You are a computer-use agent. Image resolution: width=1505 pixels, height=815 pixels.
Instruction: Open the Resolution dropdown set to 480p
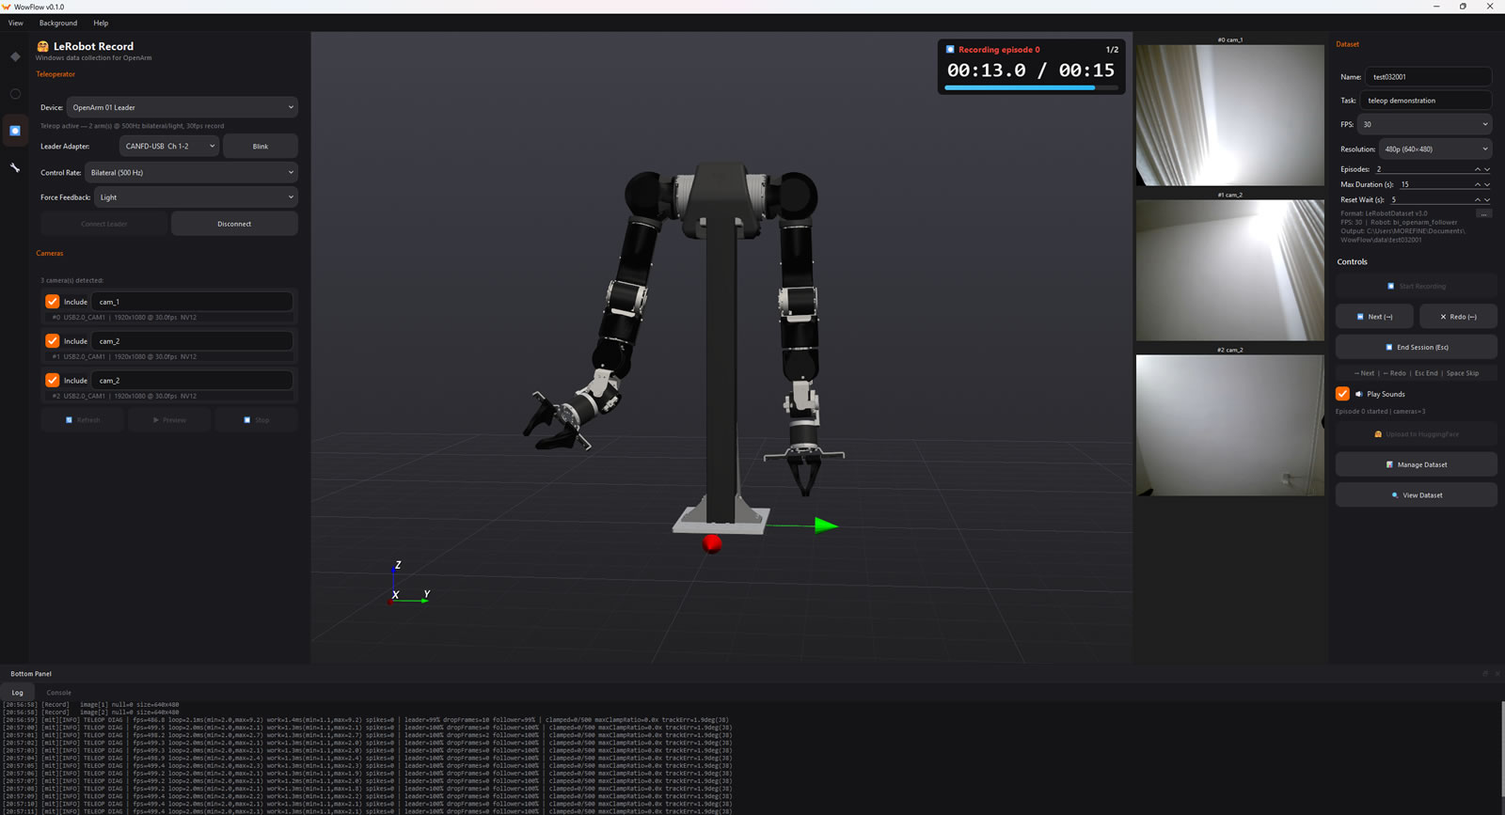pos(1435,149)
